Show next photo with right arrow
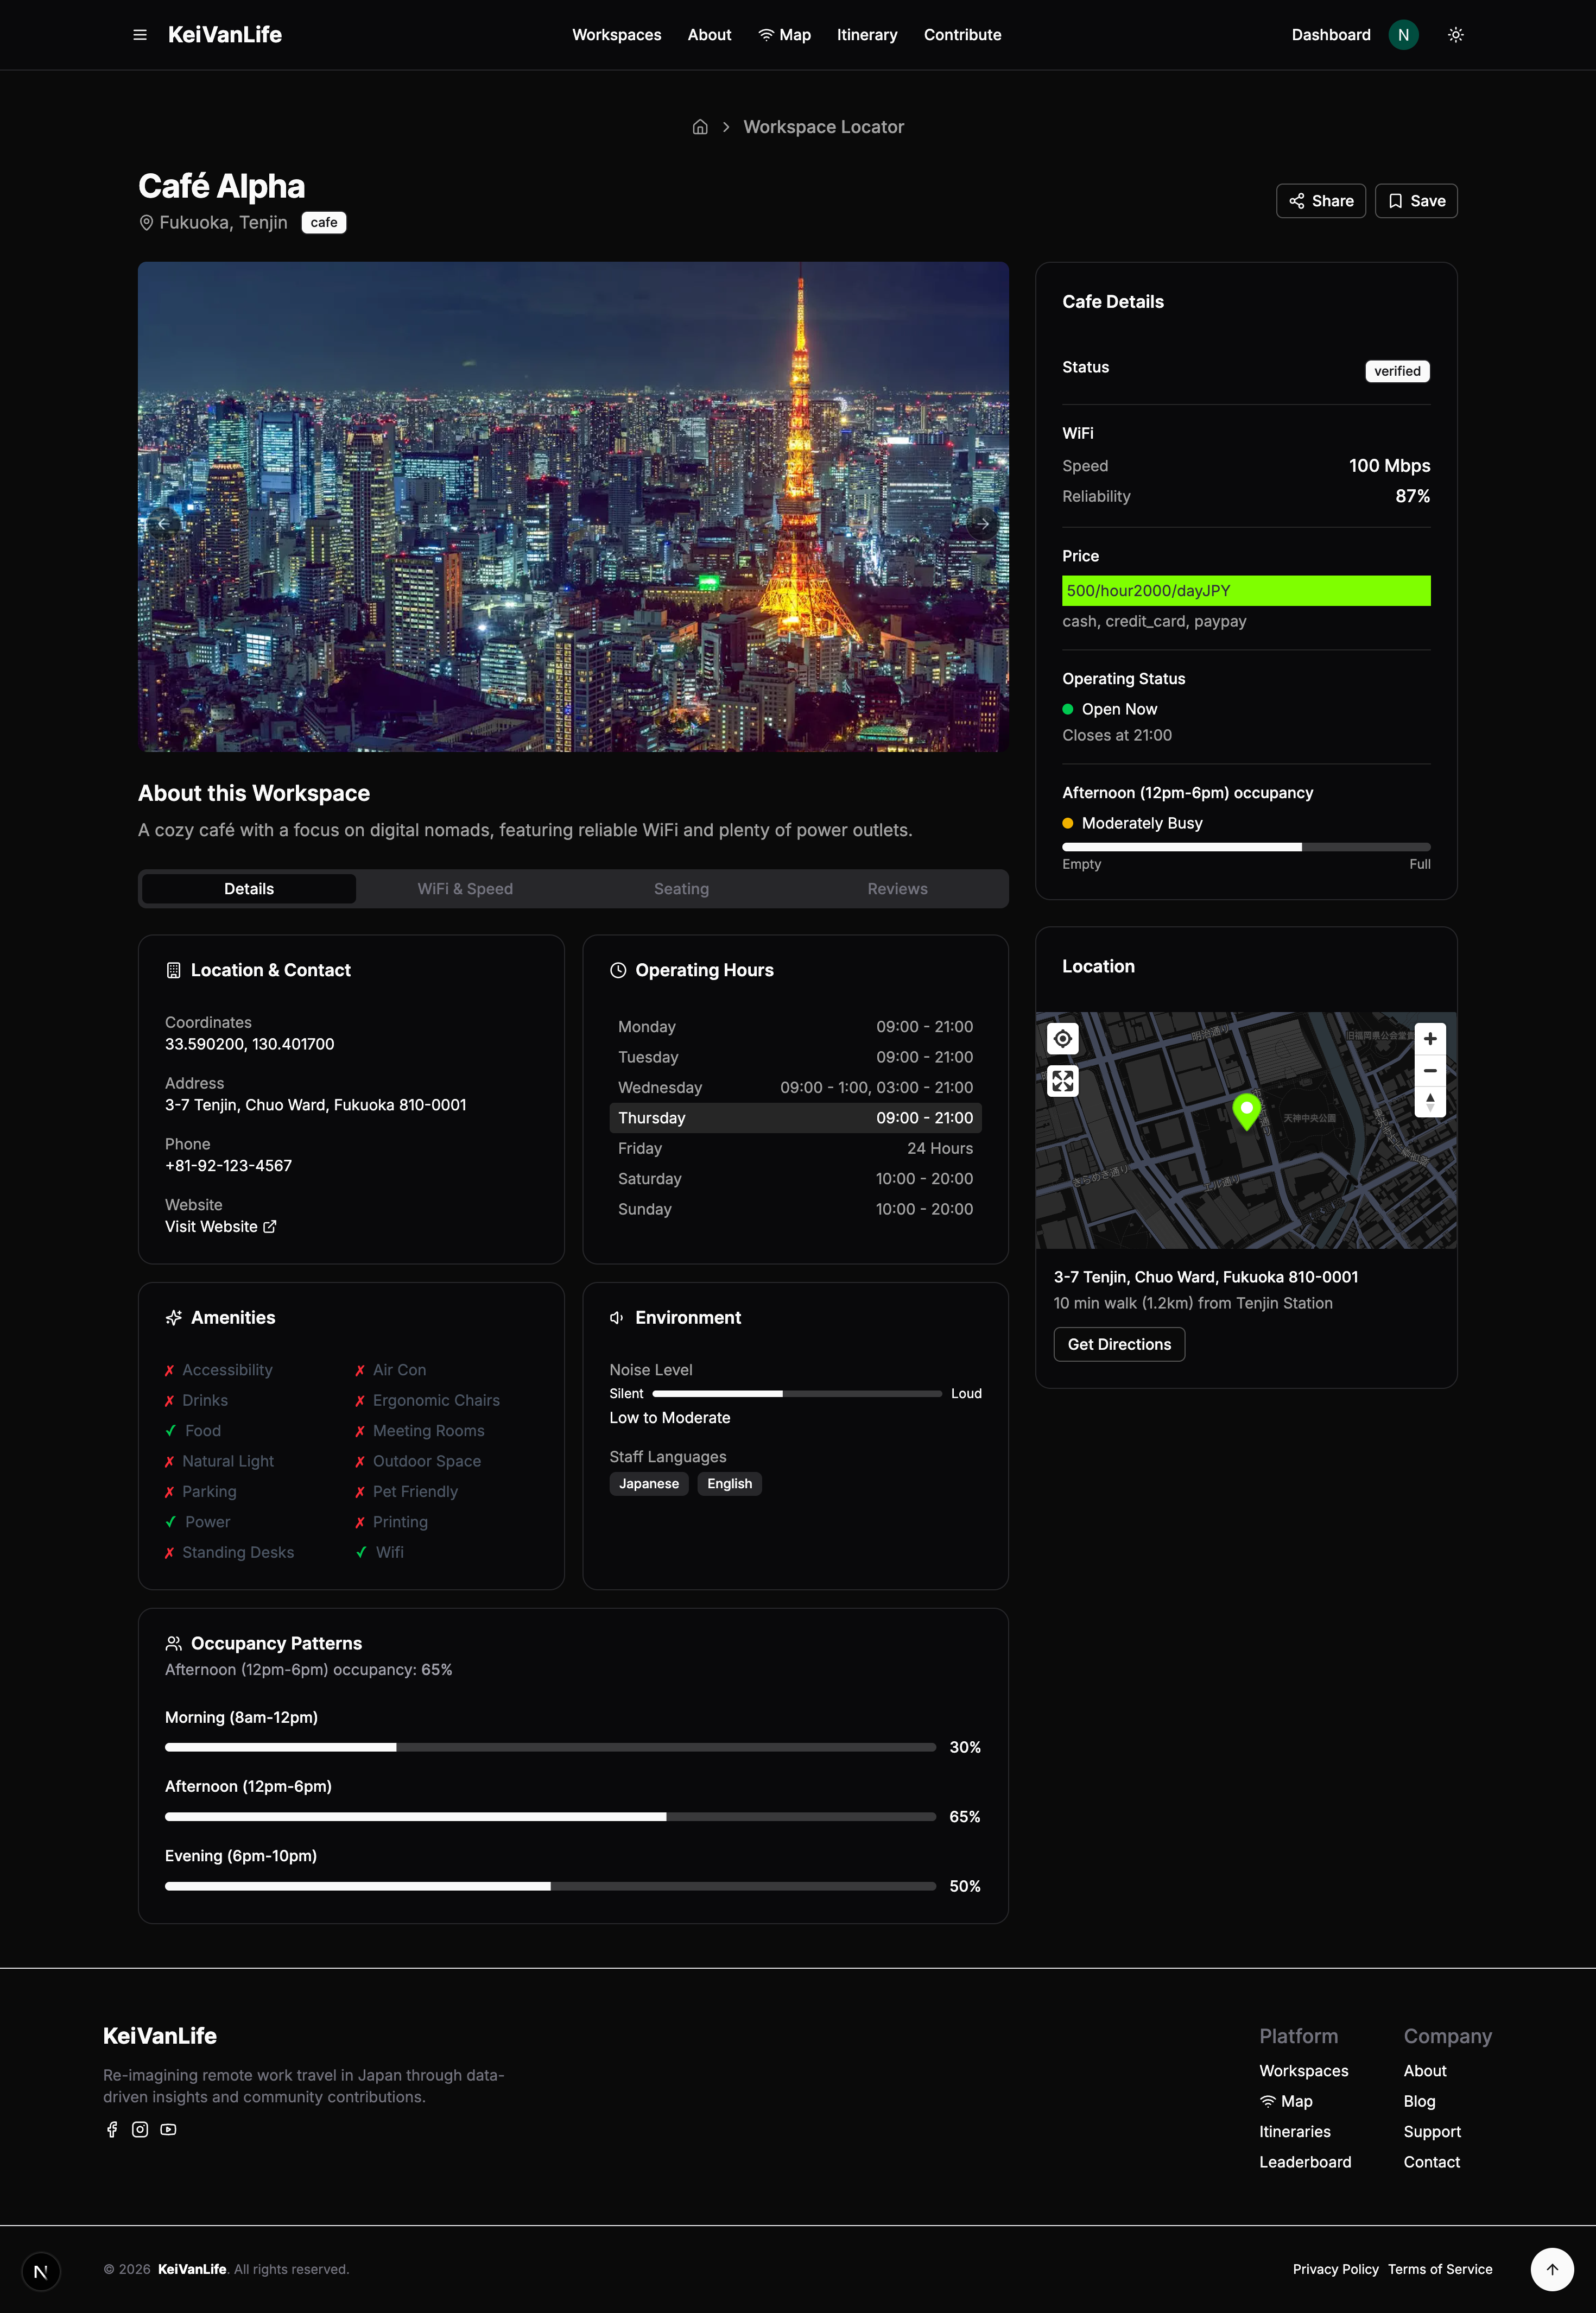The image size is (1596, 2313). click(x=983, y=523)
